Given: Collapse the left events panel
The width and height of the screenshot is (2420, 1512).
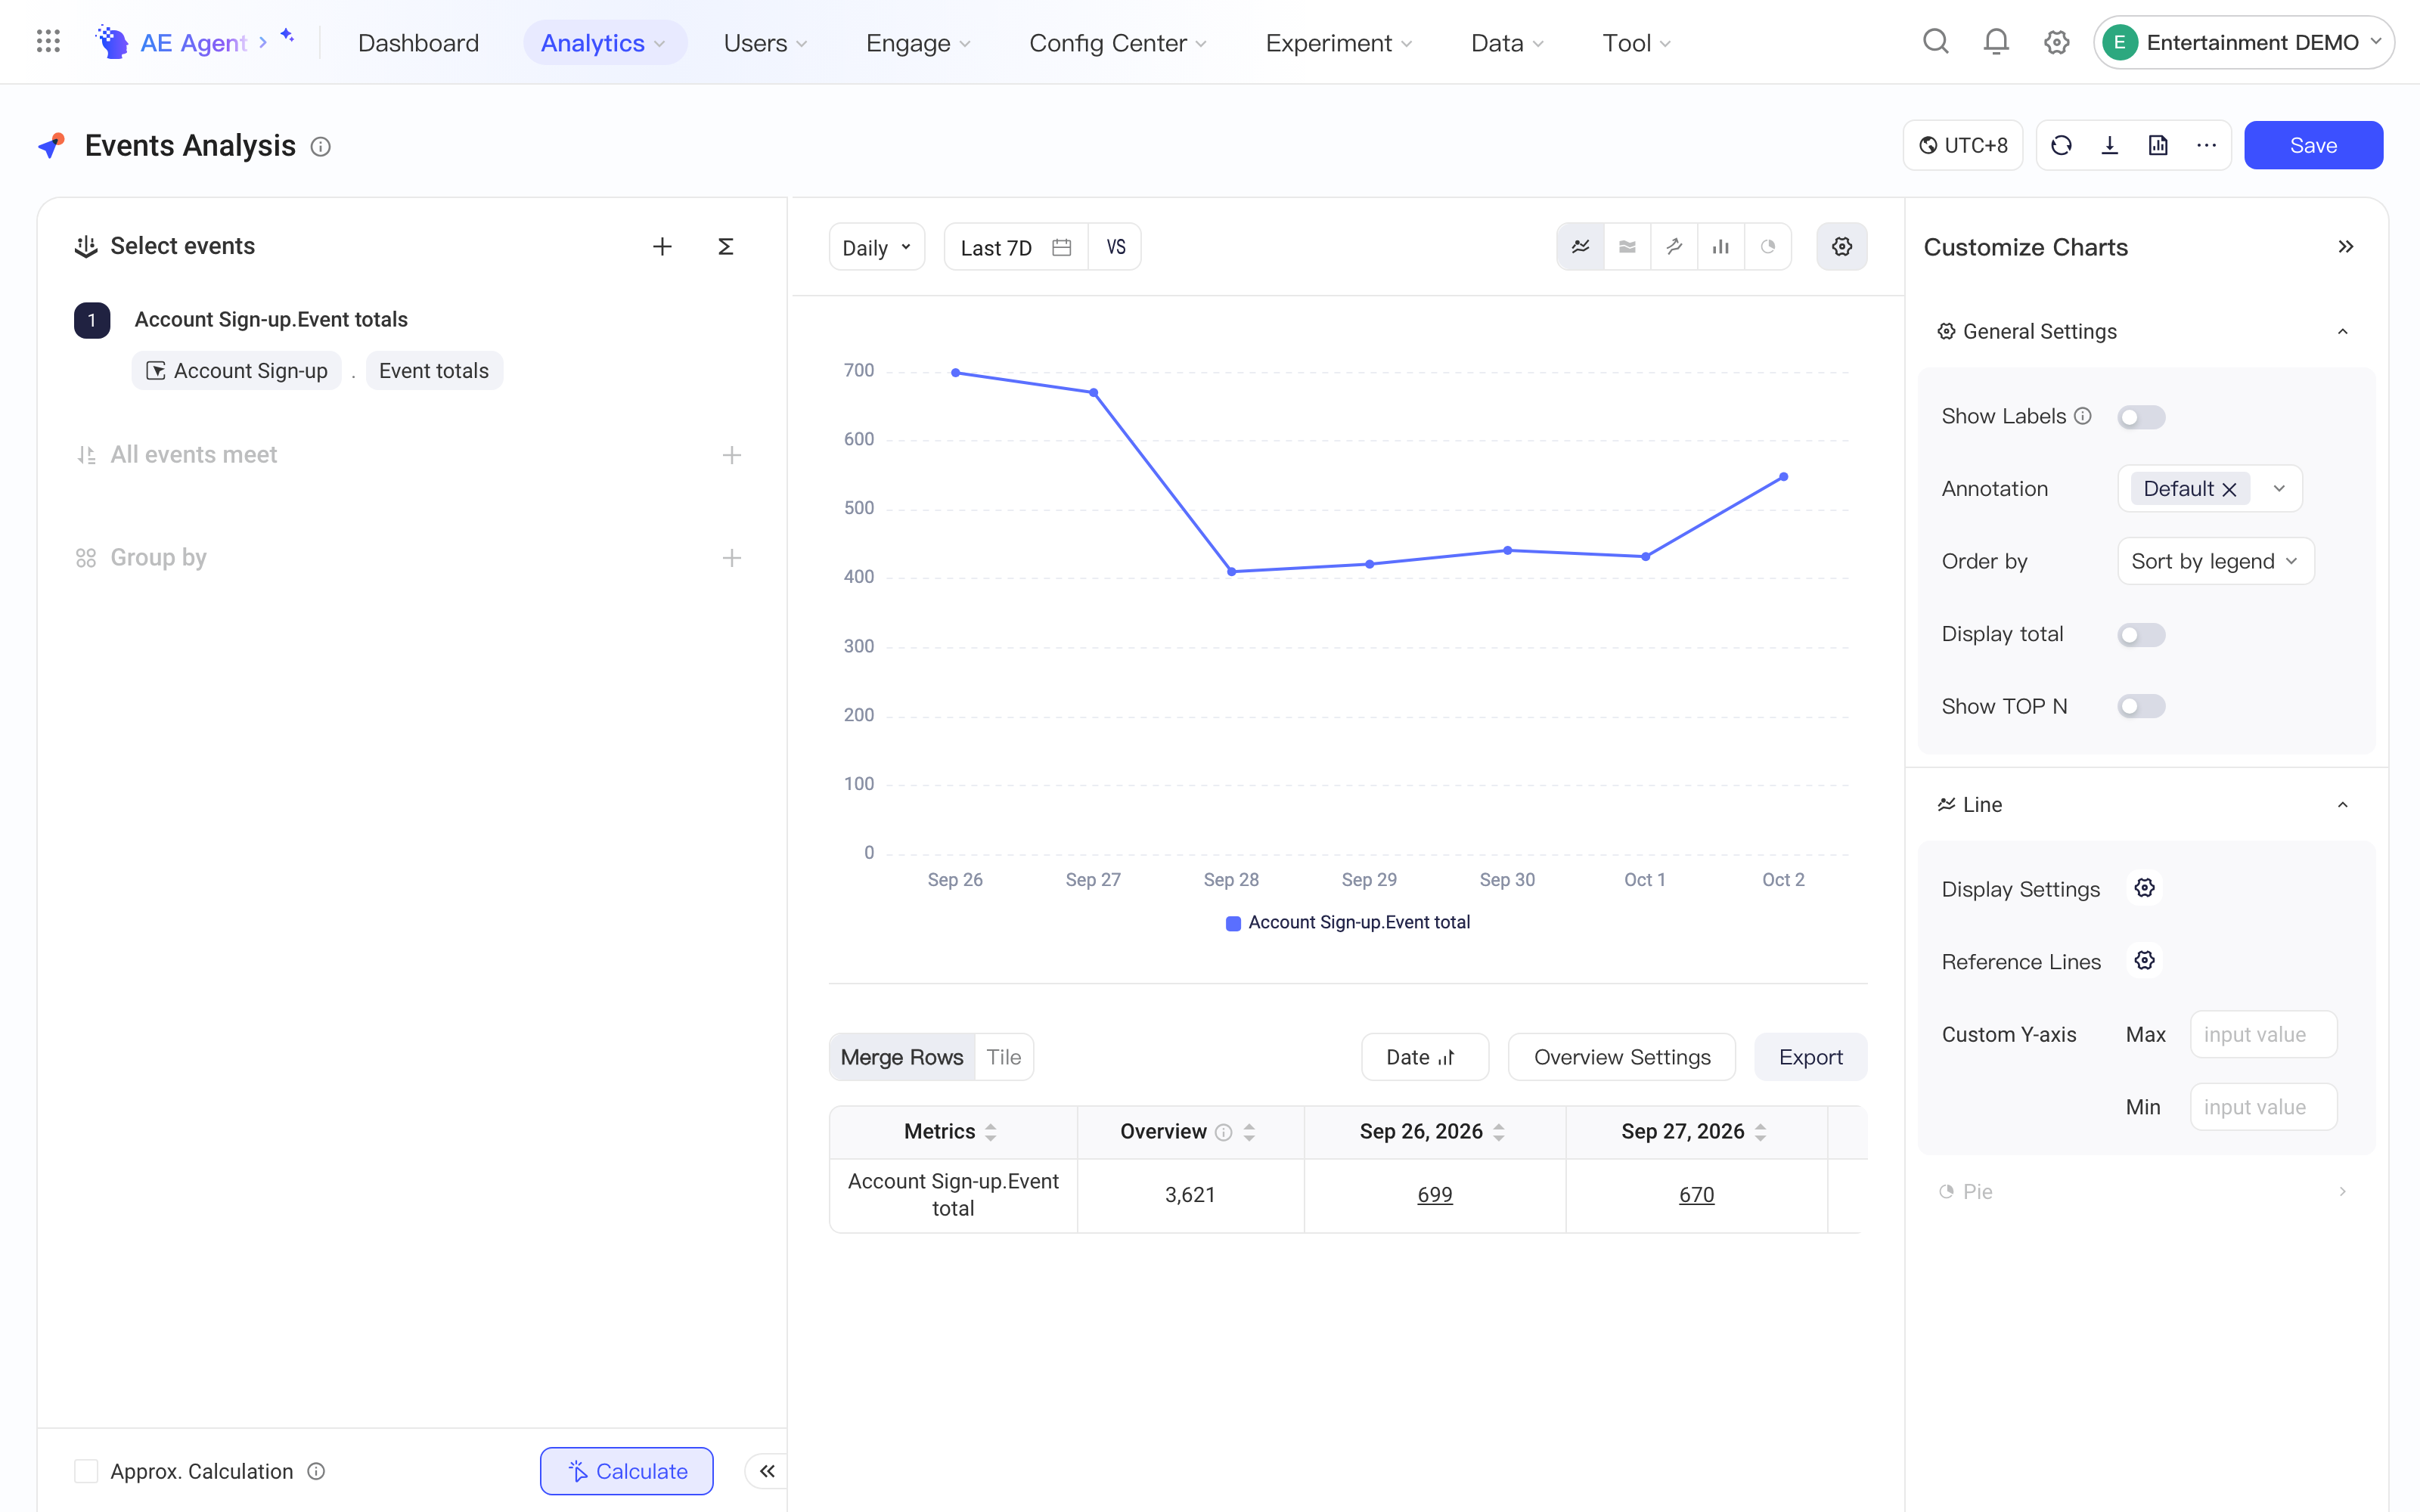Looking at the screenshot, I should click(767, 1471).
